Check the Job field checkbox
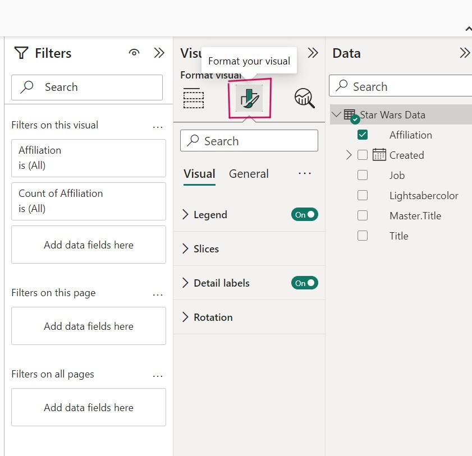The image size is (472, 456). click(363, 175)
